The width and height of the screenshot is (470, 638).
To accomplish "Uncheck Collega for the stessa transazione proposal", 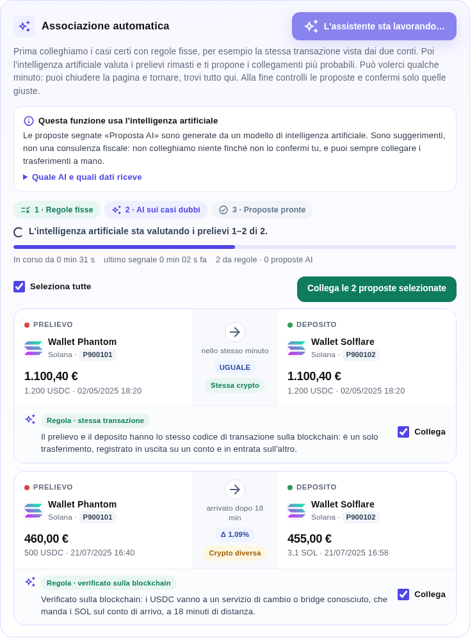I will 403,432.
